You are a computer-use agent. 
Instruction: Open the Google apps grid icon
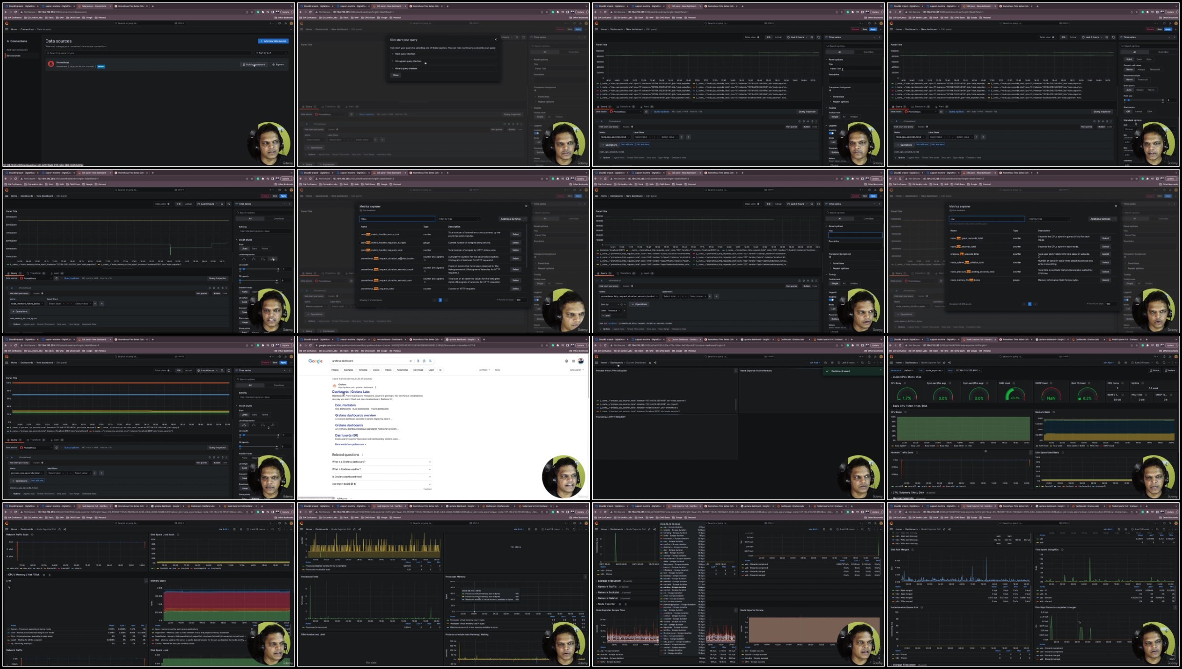573,361
